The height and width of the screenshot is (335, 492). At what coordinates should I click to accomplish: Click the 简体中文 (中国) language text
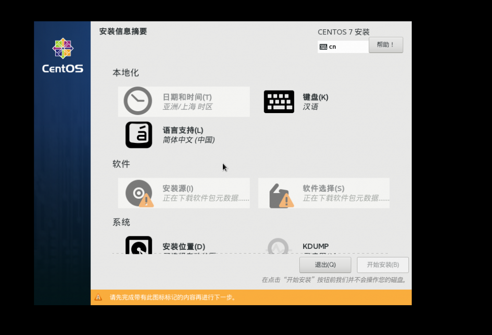click(x=188, y=140)
